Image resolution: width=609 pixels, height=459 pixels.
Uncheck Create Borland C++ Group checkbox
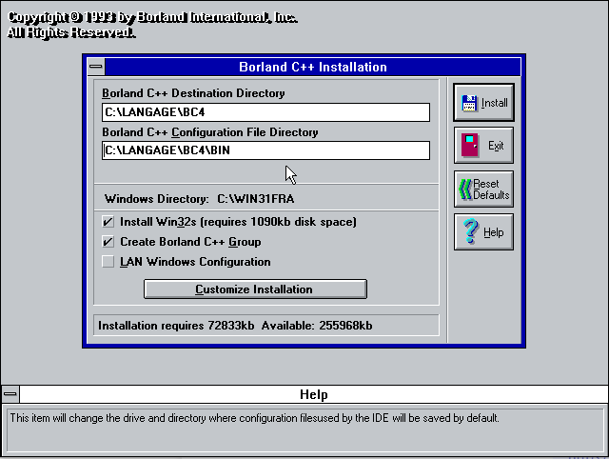pos(108,242)
